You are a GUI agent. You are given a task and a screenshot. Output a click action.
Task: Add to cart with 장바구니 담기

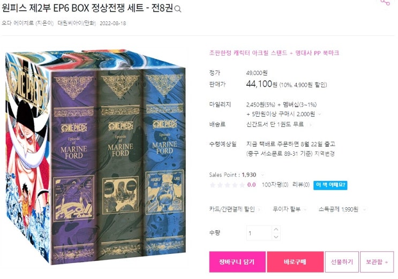pos(237,262)
